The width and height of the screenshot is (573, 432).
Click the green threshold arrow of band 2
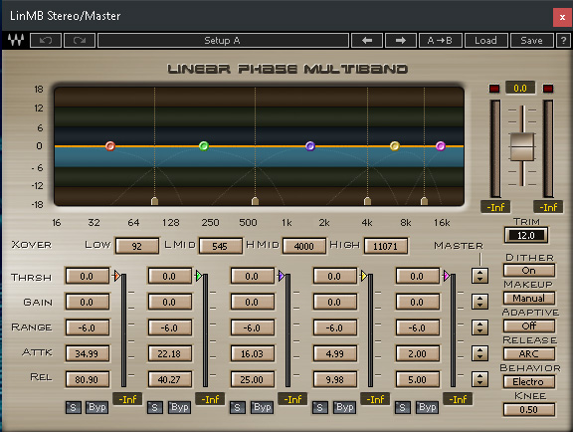click(198, 276)
